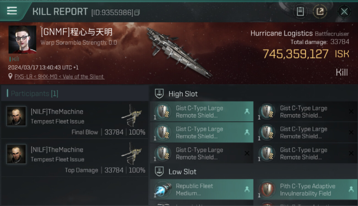Open Final Blow pilot TheMachine's portrait

pos(17,116)
